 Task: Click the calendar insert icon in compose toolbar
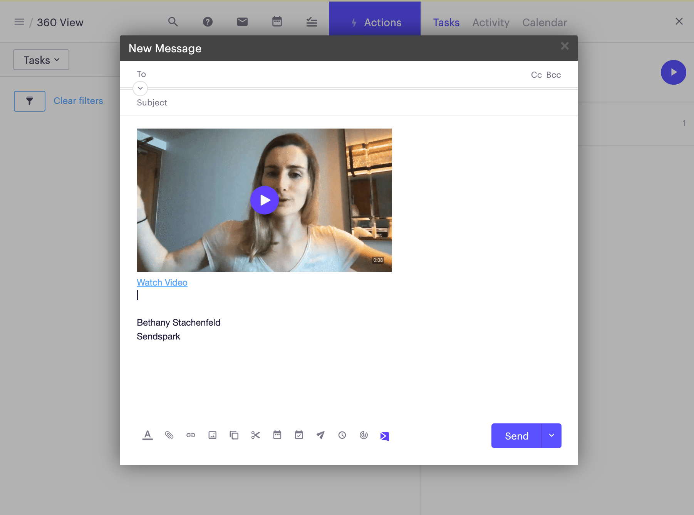pyautogui.click(x=277, y=435)
